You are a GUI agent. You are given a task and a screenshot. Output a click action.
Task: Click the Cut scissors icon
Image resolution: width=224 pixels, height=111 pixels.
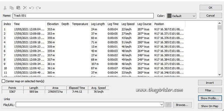click(5, 8)
